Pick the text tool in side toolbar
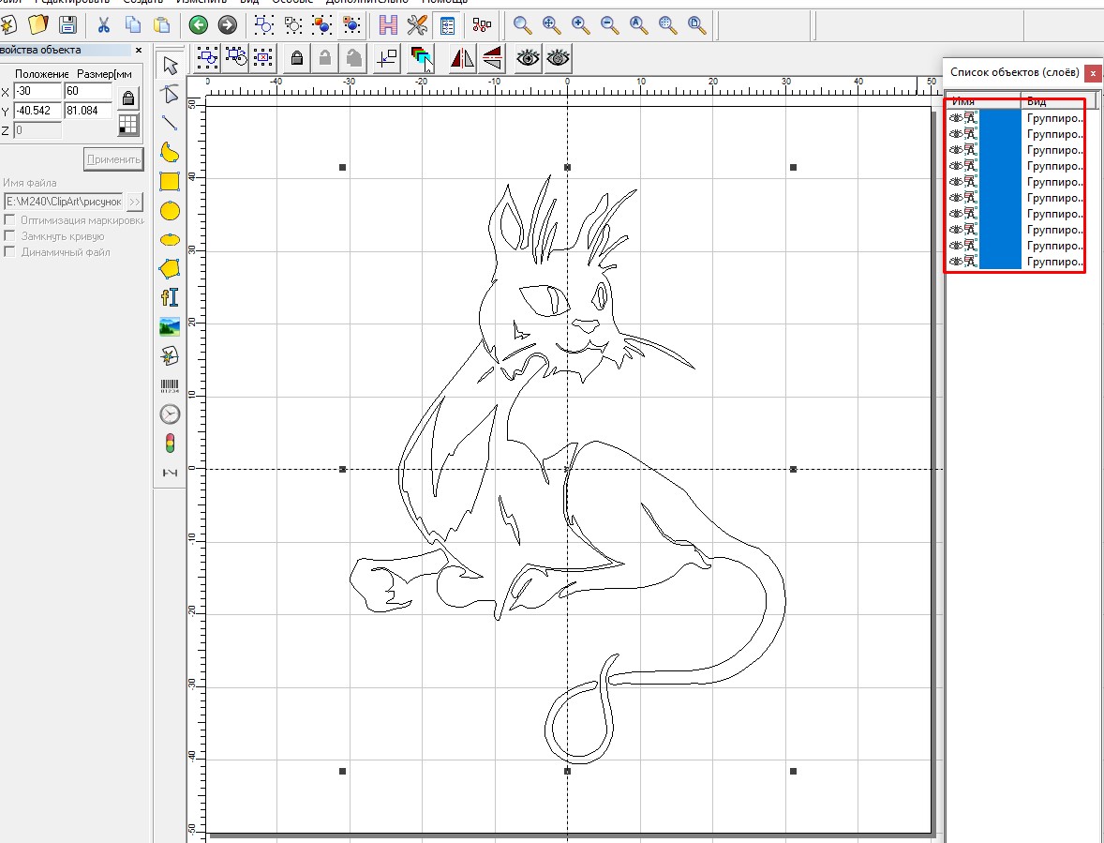The width and height of the screenshot is (1104, 843). pyautogui.click(x=170, y=297)
